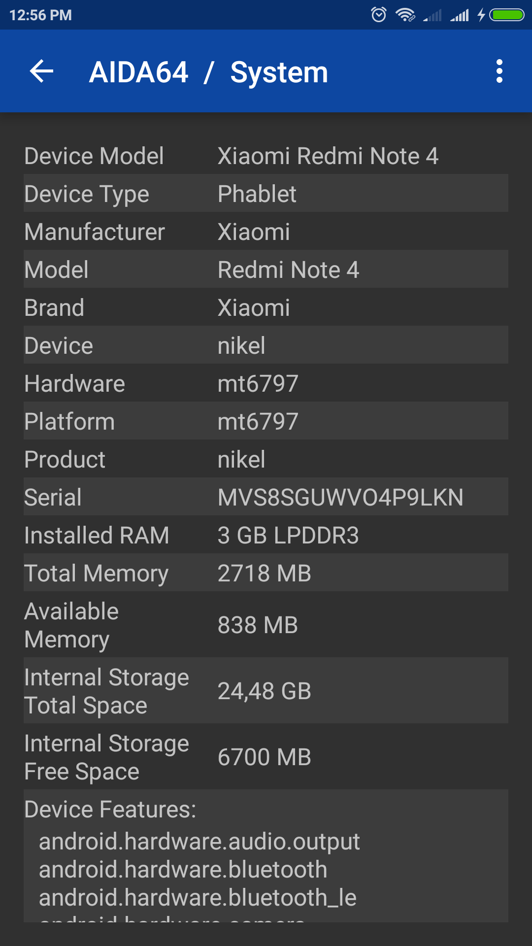Tap the 12:56 PM clock in status bar
This screenshot has width=532, height=946.
click(x=41, y=15)
